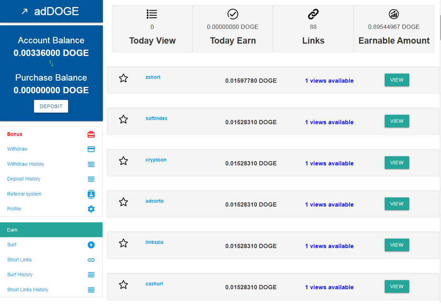Image resolution: width=441 pixels, height=305 pixels.
Task: Click the Short Links chain icon
Action: click(x=91, y=260)
